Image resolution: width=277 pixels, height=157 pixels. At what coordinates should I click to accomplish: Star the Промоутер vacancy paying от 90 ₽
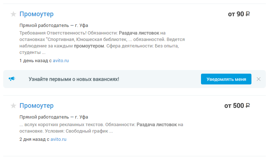pos(13,14)
